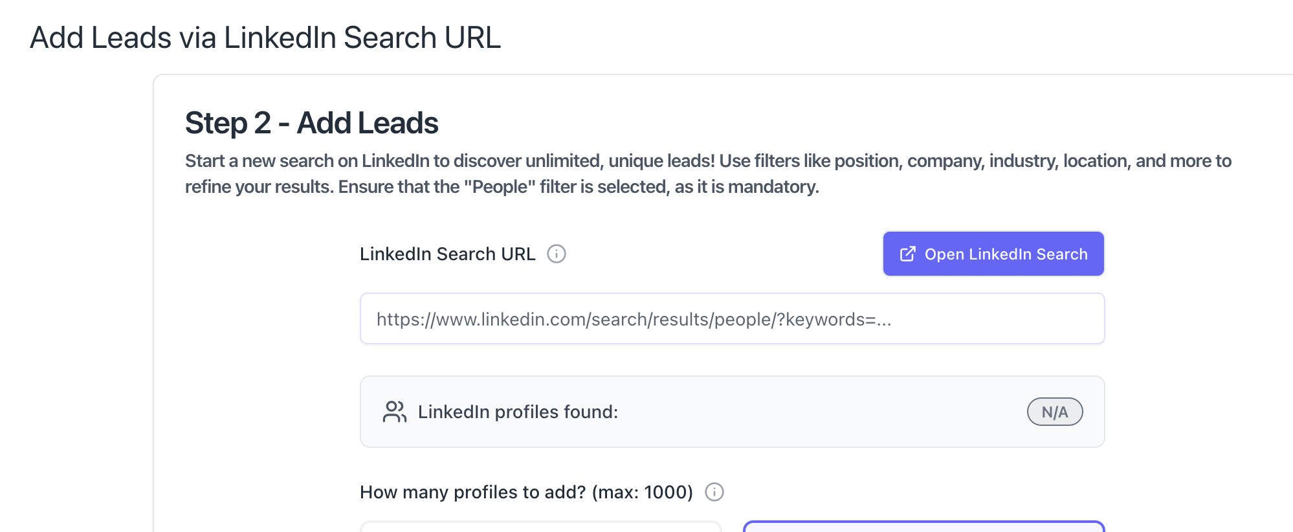Click info icon next to profiles-to-add question
This screenshot has width=1293, height=532.
pos(714,492)
